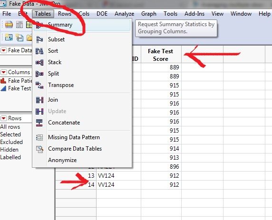This screenshot has height=220, width=272.
Task: Click 'All rows' in the Rows panel
Action: coord(10,127)
